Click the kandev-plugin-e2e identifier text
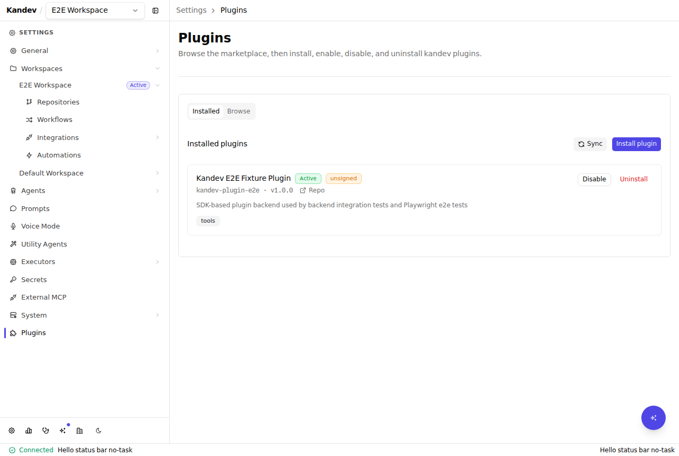Viewport: 679px width, 456px height. (x=228, y=190)
